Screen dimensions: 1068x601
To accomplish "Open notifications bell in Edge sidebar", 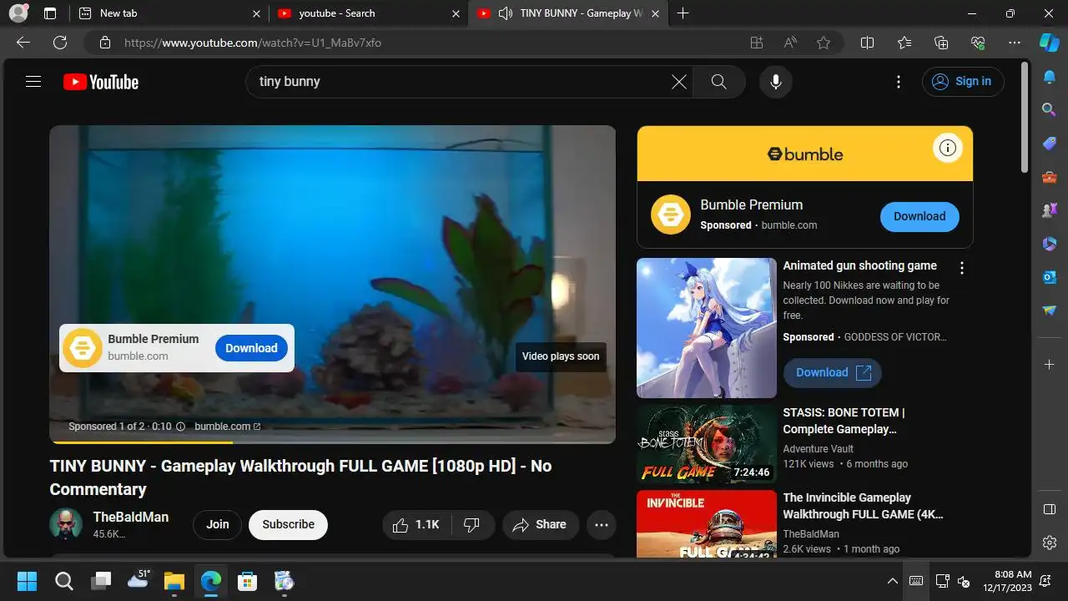I will point(1050,77).
